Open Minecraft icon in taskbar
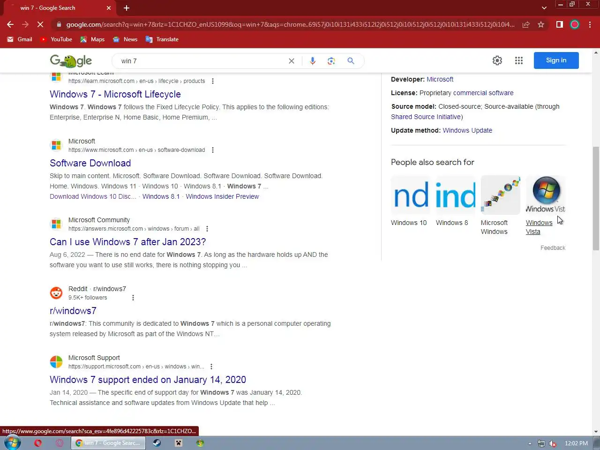 [x=179, y=443]
